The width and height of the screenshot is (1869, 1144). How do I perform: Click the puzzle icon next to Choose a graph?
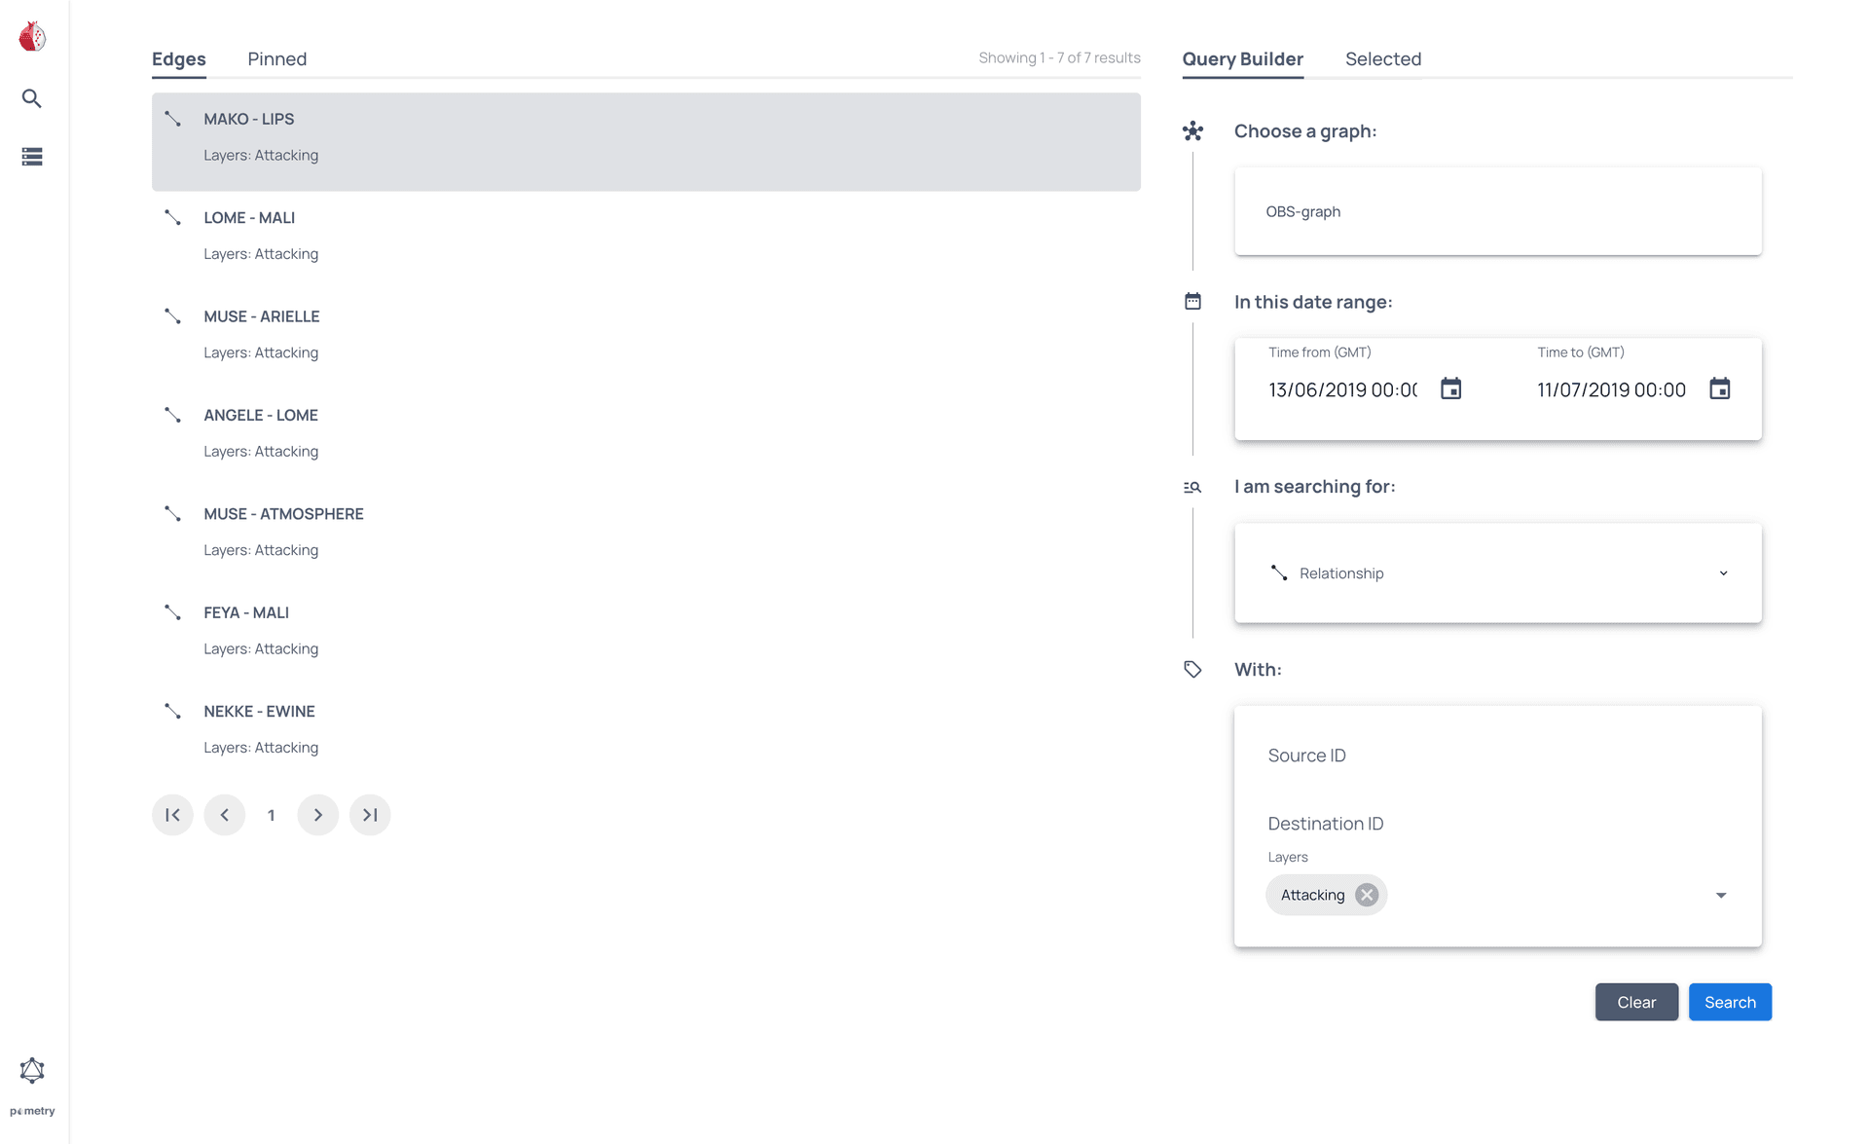tap(1192, 130)
